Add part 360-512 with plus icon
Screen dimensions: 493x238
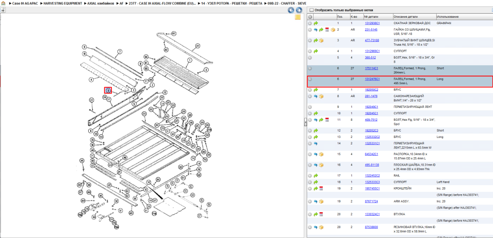click(310, 58)
